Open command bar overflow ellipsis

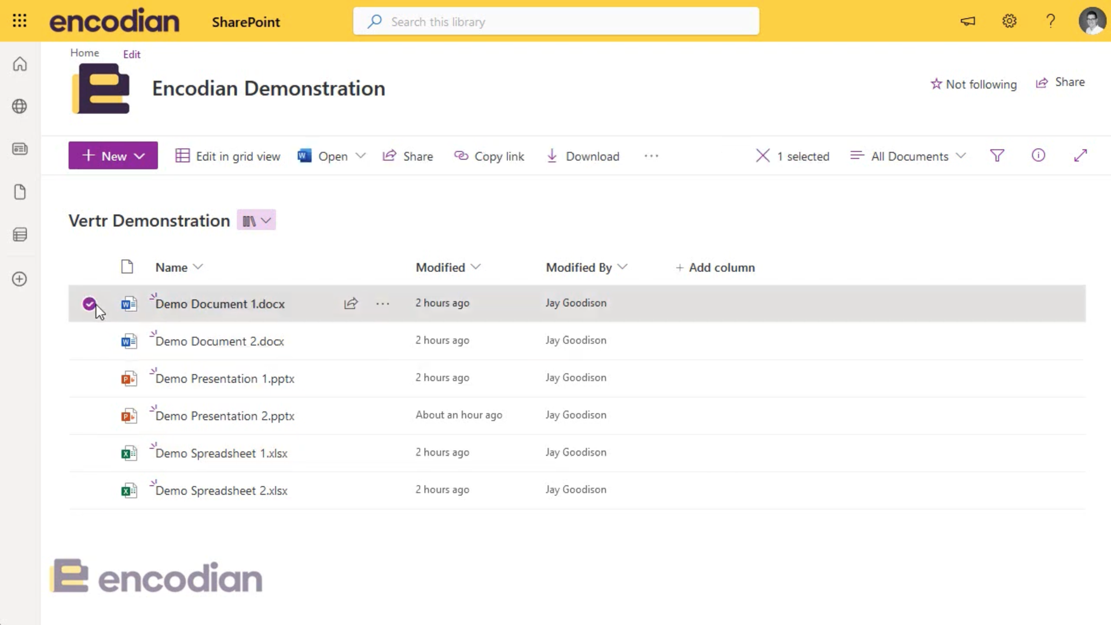pos(652,156)
